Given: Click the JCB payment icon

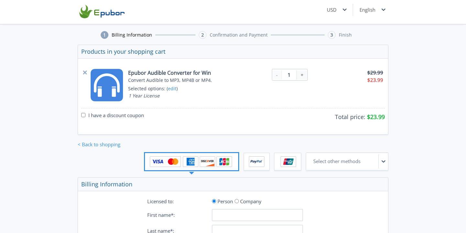Looking at the screenshot, I should coord(224,161).
